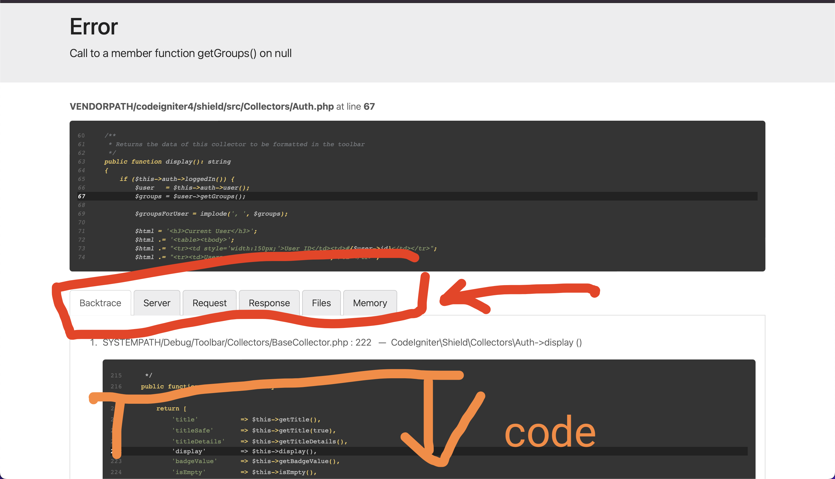The image size is (835, 479).
Task: Switch to the Server tab
Action: pyautogui.click(x=157, y=303)
